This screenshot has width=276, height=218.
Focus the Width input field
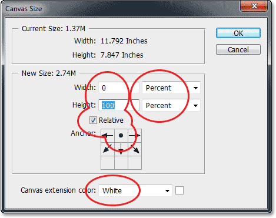pos(119,88)
